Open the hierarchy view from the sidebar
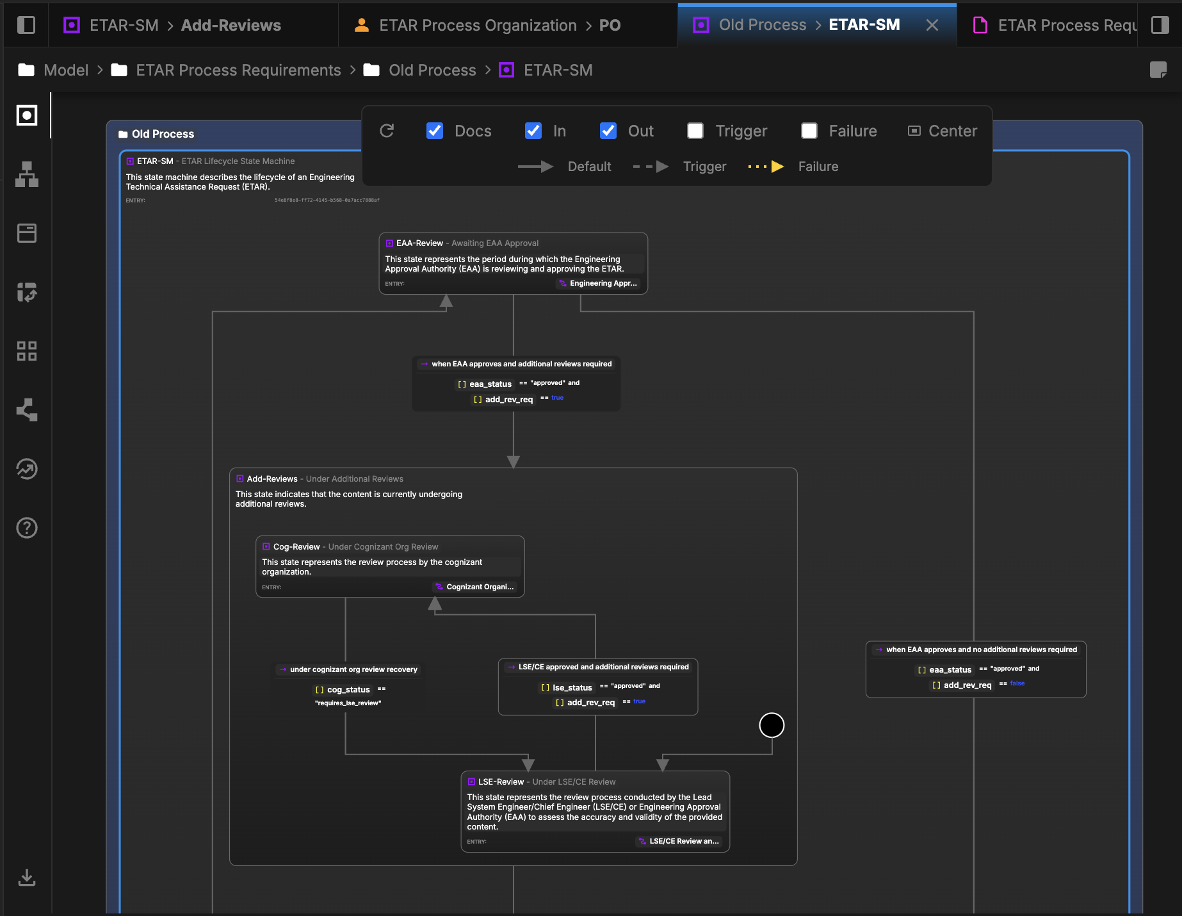1182x916 pixels. [26, 175]
